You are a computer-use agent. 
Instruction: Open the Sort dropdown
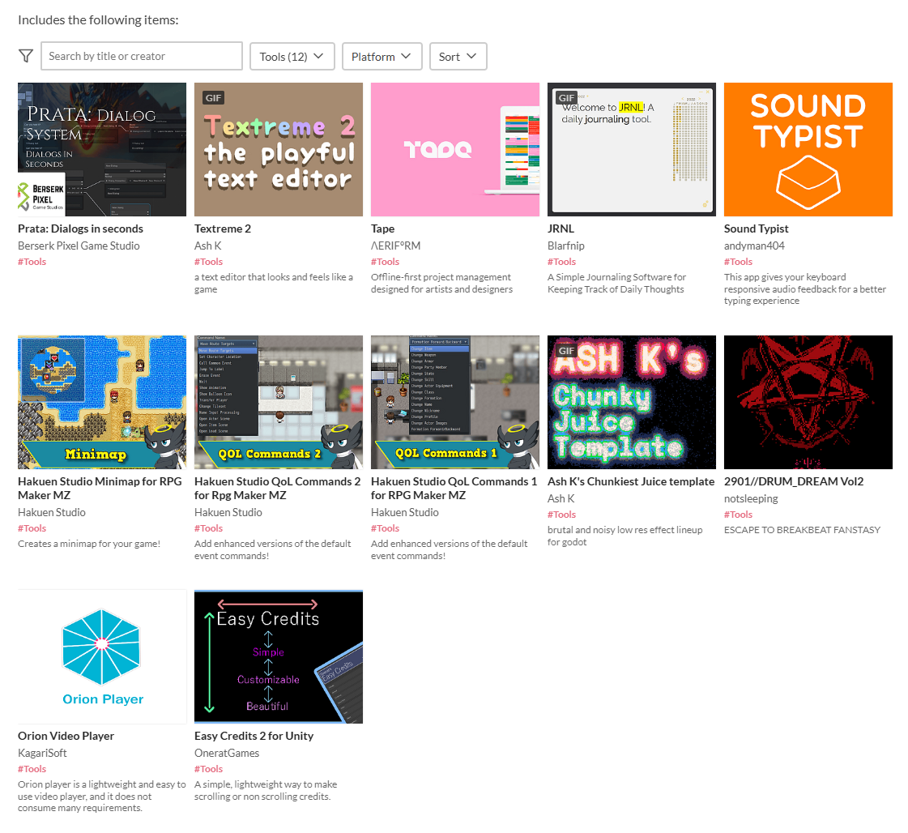point(458,56)
